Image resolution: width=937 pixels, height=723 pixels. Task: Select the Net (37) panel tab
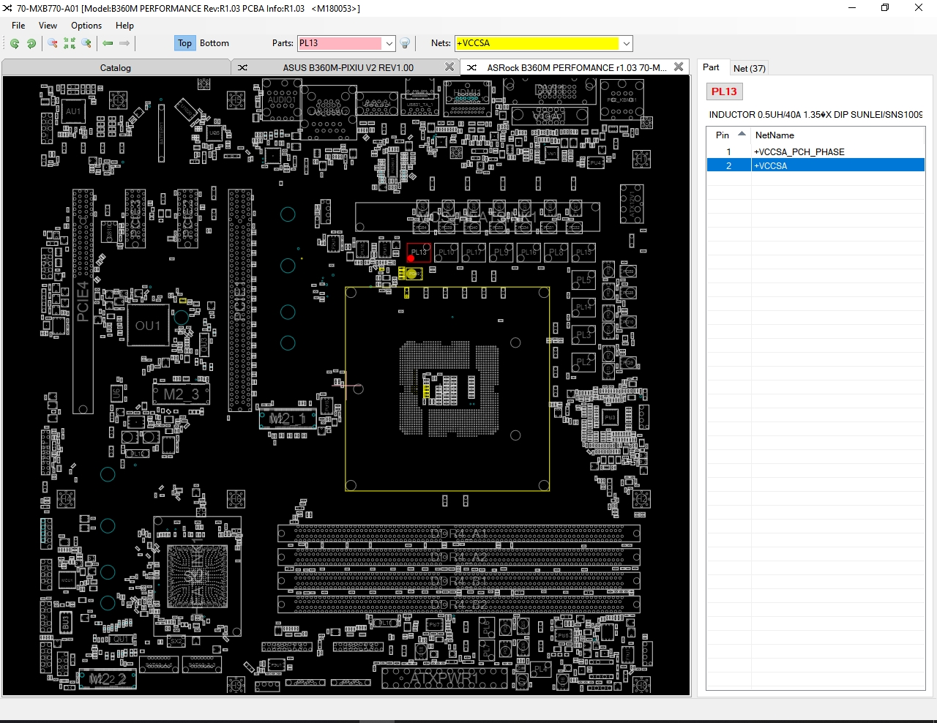(750, 68)
